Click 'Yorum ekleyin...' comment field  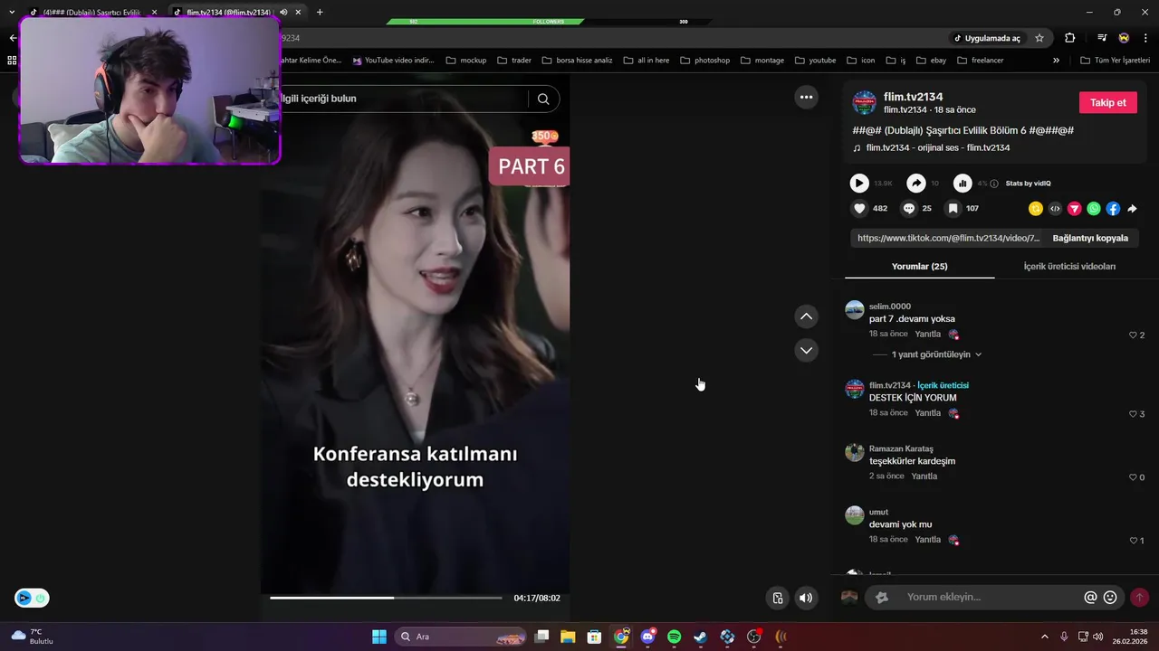tap(994, 597)
